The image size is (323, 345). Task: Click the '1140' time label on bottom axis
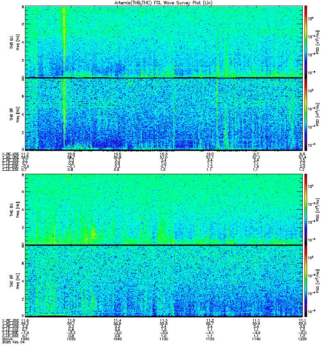pyautogui.click(x=256, y=339)
